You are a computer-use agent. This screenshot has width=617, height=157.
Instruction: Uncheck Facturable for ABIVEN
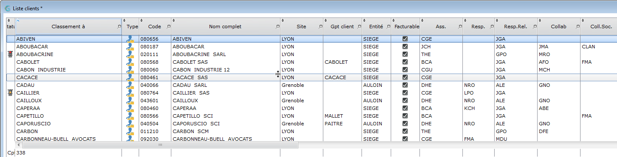click(x=405, y=39)
